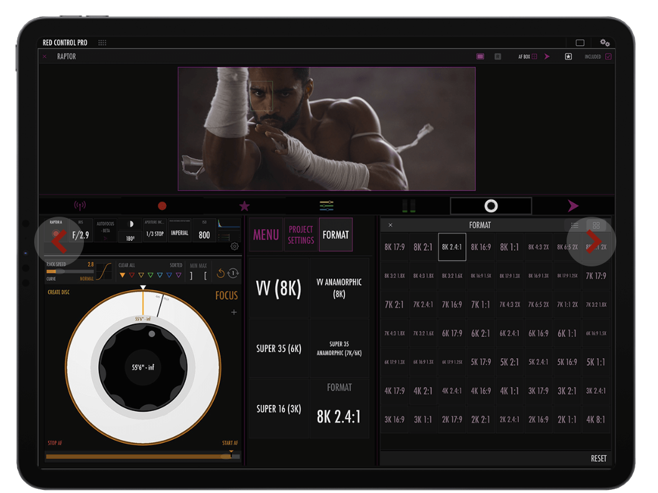Select the VV (8K) sensor mode
658x493 pixels.
coord(279,289)
